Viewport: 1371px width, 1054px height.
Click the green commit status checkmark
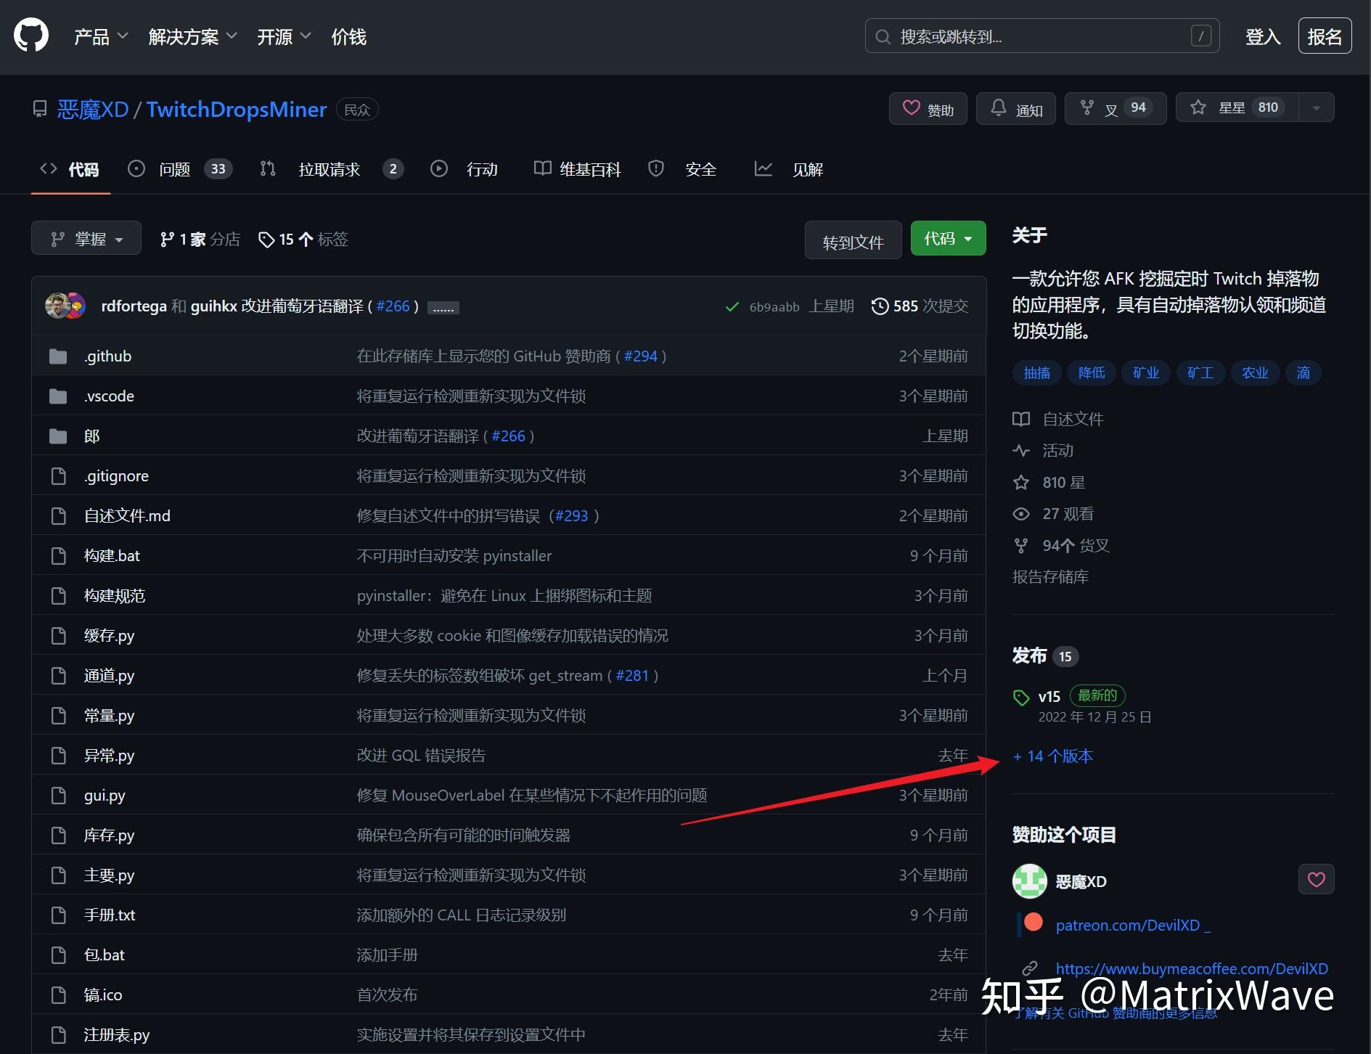(x=732, y=307)
